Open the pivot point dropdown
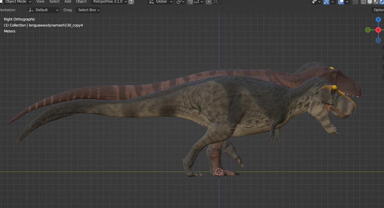The width and height of the screenshot is (384, 208). click(181, 2)
